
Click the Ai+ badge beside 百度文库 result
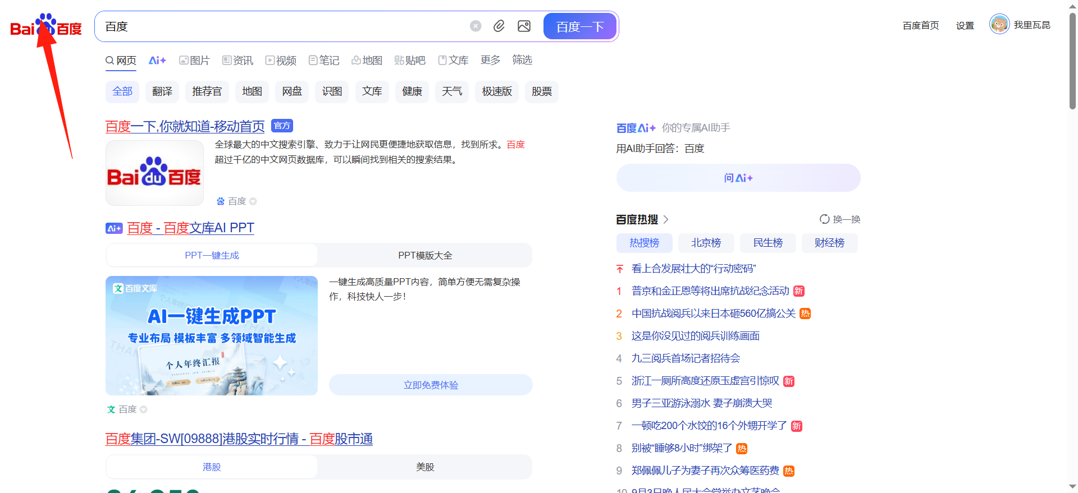click(114, 228)
